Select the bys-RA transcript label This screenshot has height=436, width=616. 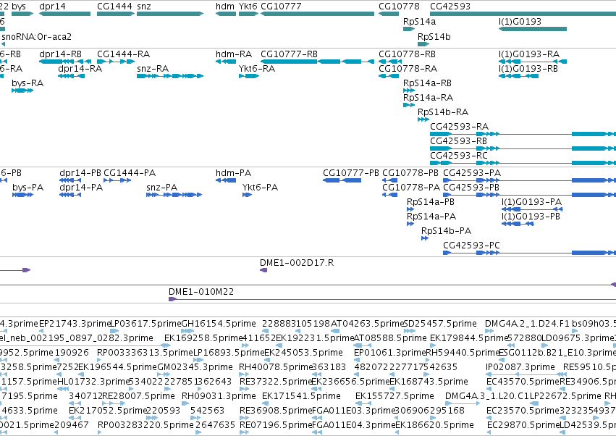[28, 83]
